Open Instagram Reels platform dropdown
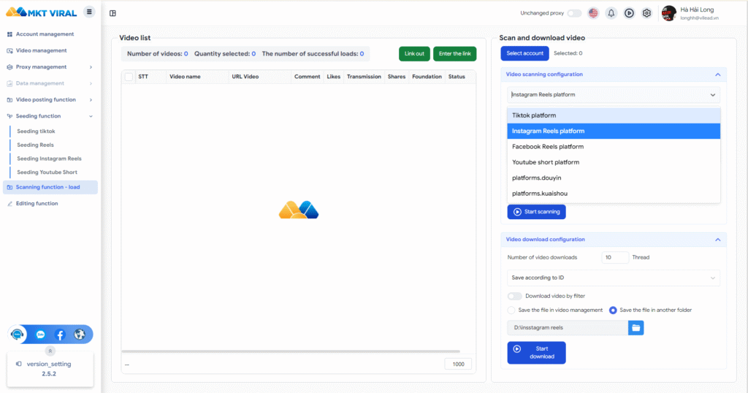748x393 pixels. [614, 95]
